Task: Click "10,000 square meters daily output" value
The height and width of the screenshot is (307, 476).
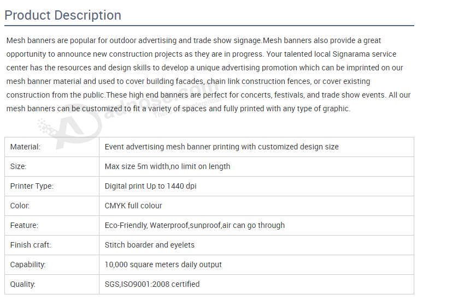Action: point(163,264)
